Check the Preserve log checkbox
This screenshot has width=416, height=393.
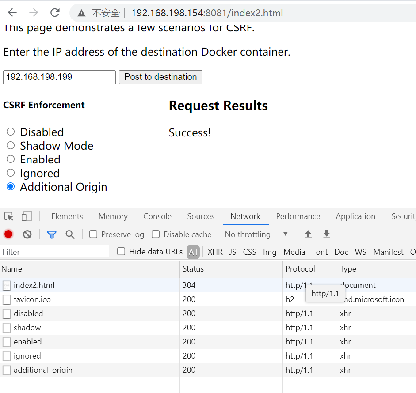tap(93, 234)
